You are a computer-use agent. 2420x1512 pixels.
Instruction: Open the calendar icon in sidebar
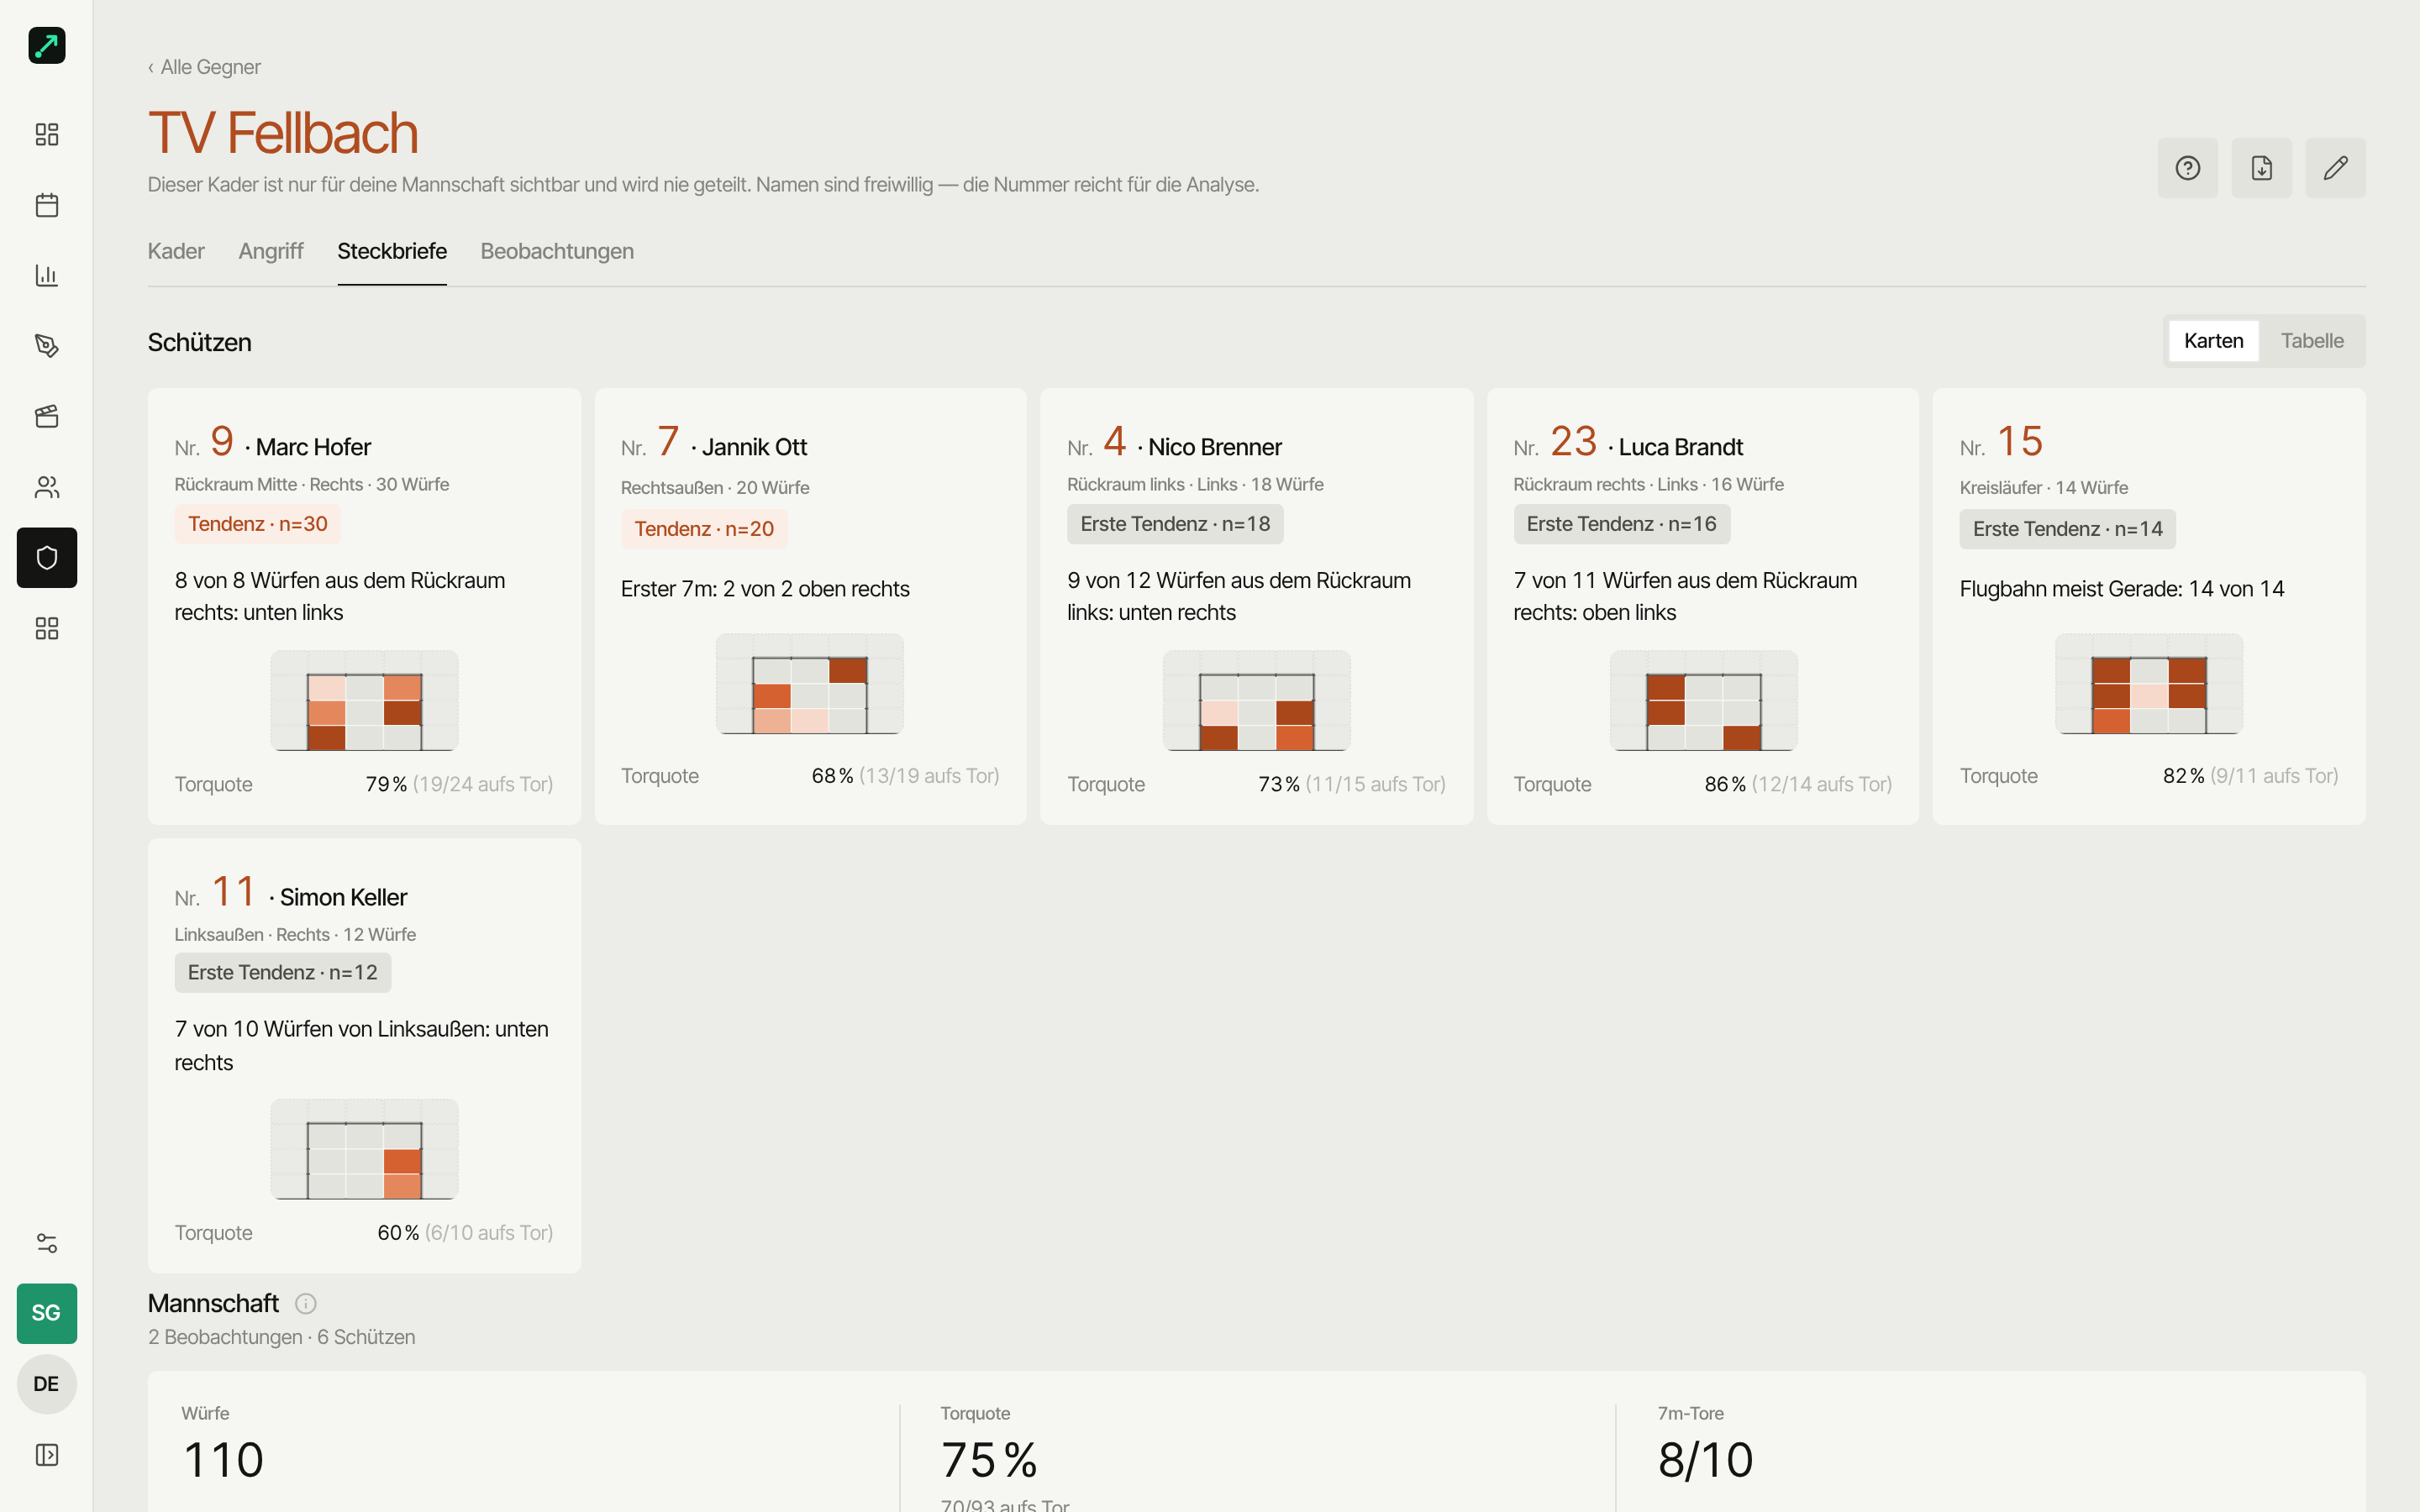(x=46, y=205)
